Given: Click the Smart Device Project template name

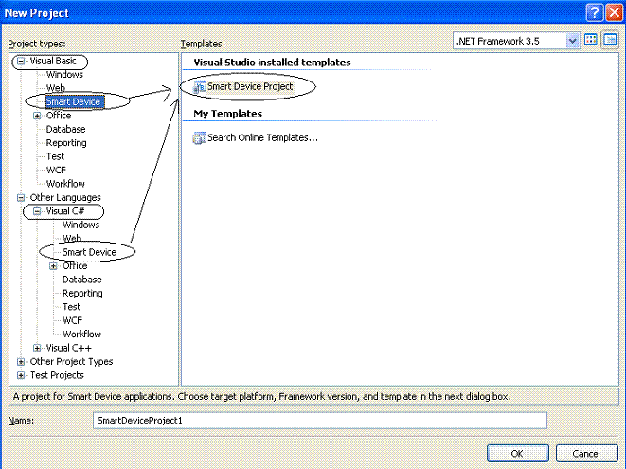Looking at the screenshot, I should (250, 86).
